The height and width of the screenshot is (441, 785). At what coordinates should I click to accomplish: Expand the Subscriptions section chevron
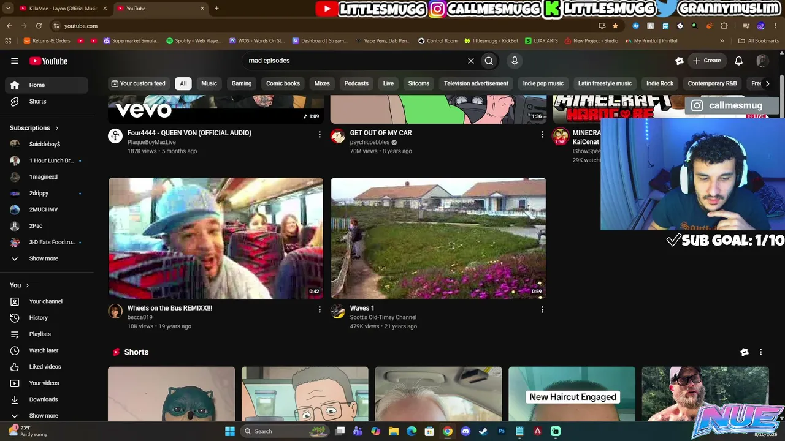[x=57, y=128]
